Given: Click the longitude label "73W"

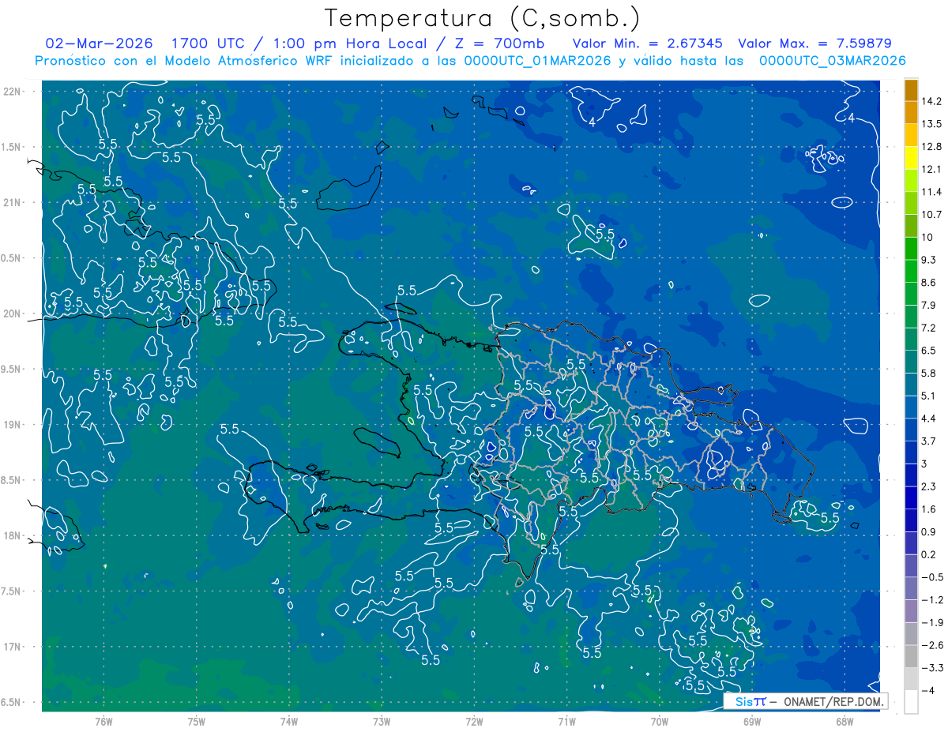Looking at the screenshot, I should 382,722.
